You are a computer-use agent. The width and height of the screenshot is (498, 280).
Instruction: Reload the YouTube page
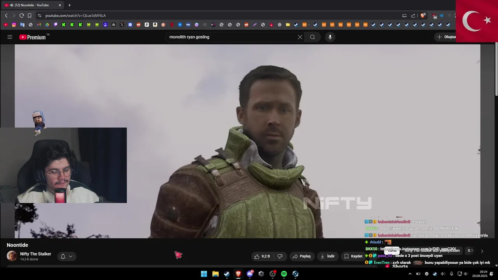tap(22, 16)
